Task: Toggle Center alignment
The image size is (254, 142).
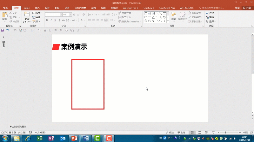Action: point(94,20)
